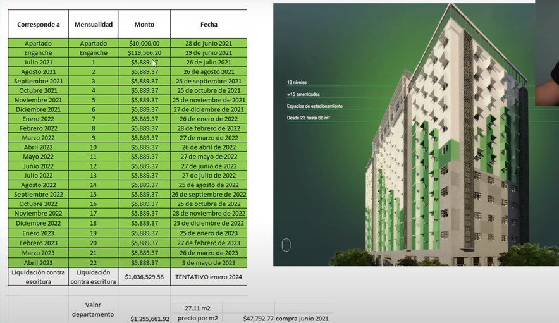The image size is (559, 323).
Task: Click the '28 de junio 2021' date cell
Action: coord(209,43)
